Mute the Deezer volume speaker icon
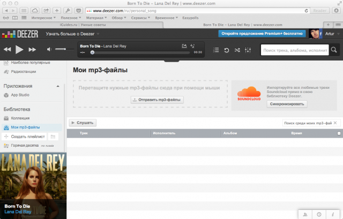The image size is (343, 219). point(49,49)
